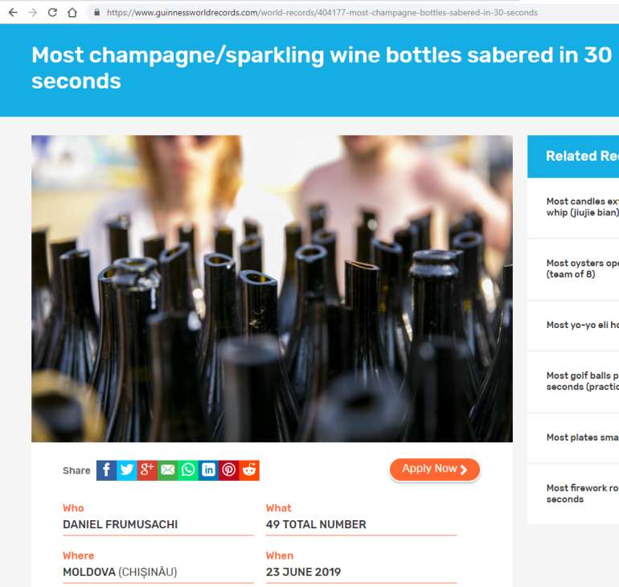Click the browser forward arrow
619x587 pixels.
[32, 13]
